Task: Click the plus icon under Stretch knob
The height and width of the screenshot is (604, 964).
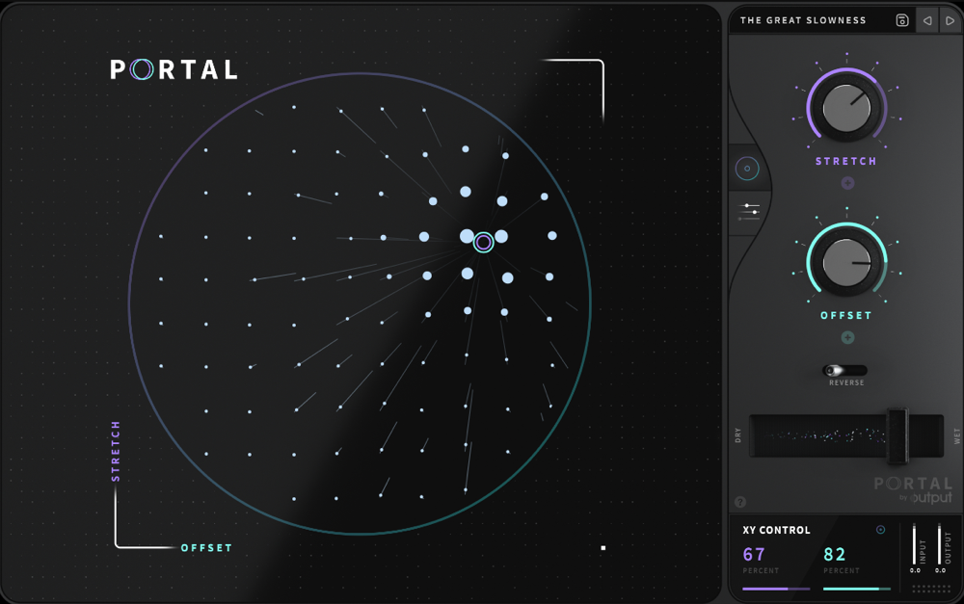Action: pyautogui.click(x=847, y=183)
